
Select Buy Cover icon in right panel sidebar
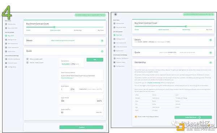tap(114, 35)
